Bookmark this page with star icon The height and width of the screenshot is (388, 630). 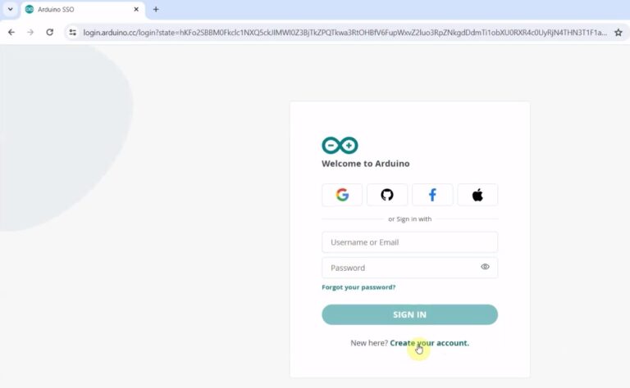click(x=618, y=32)
